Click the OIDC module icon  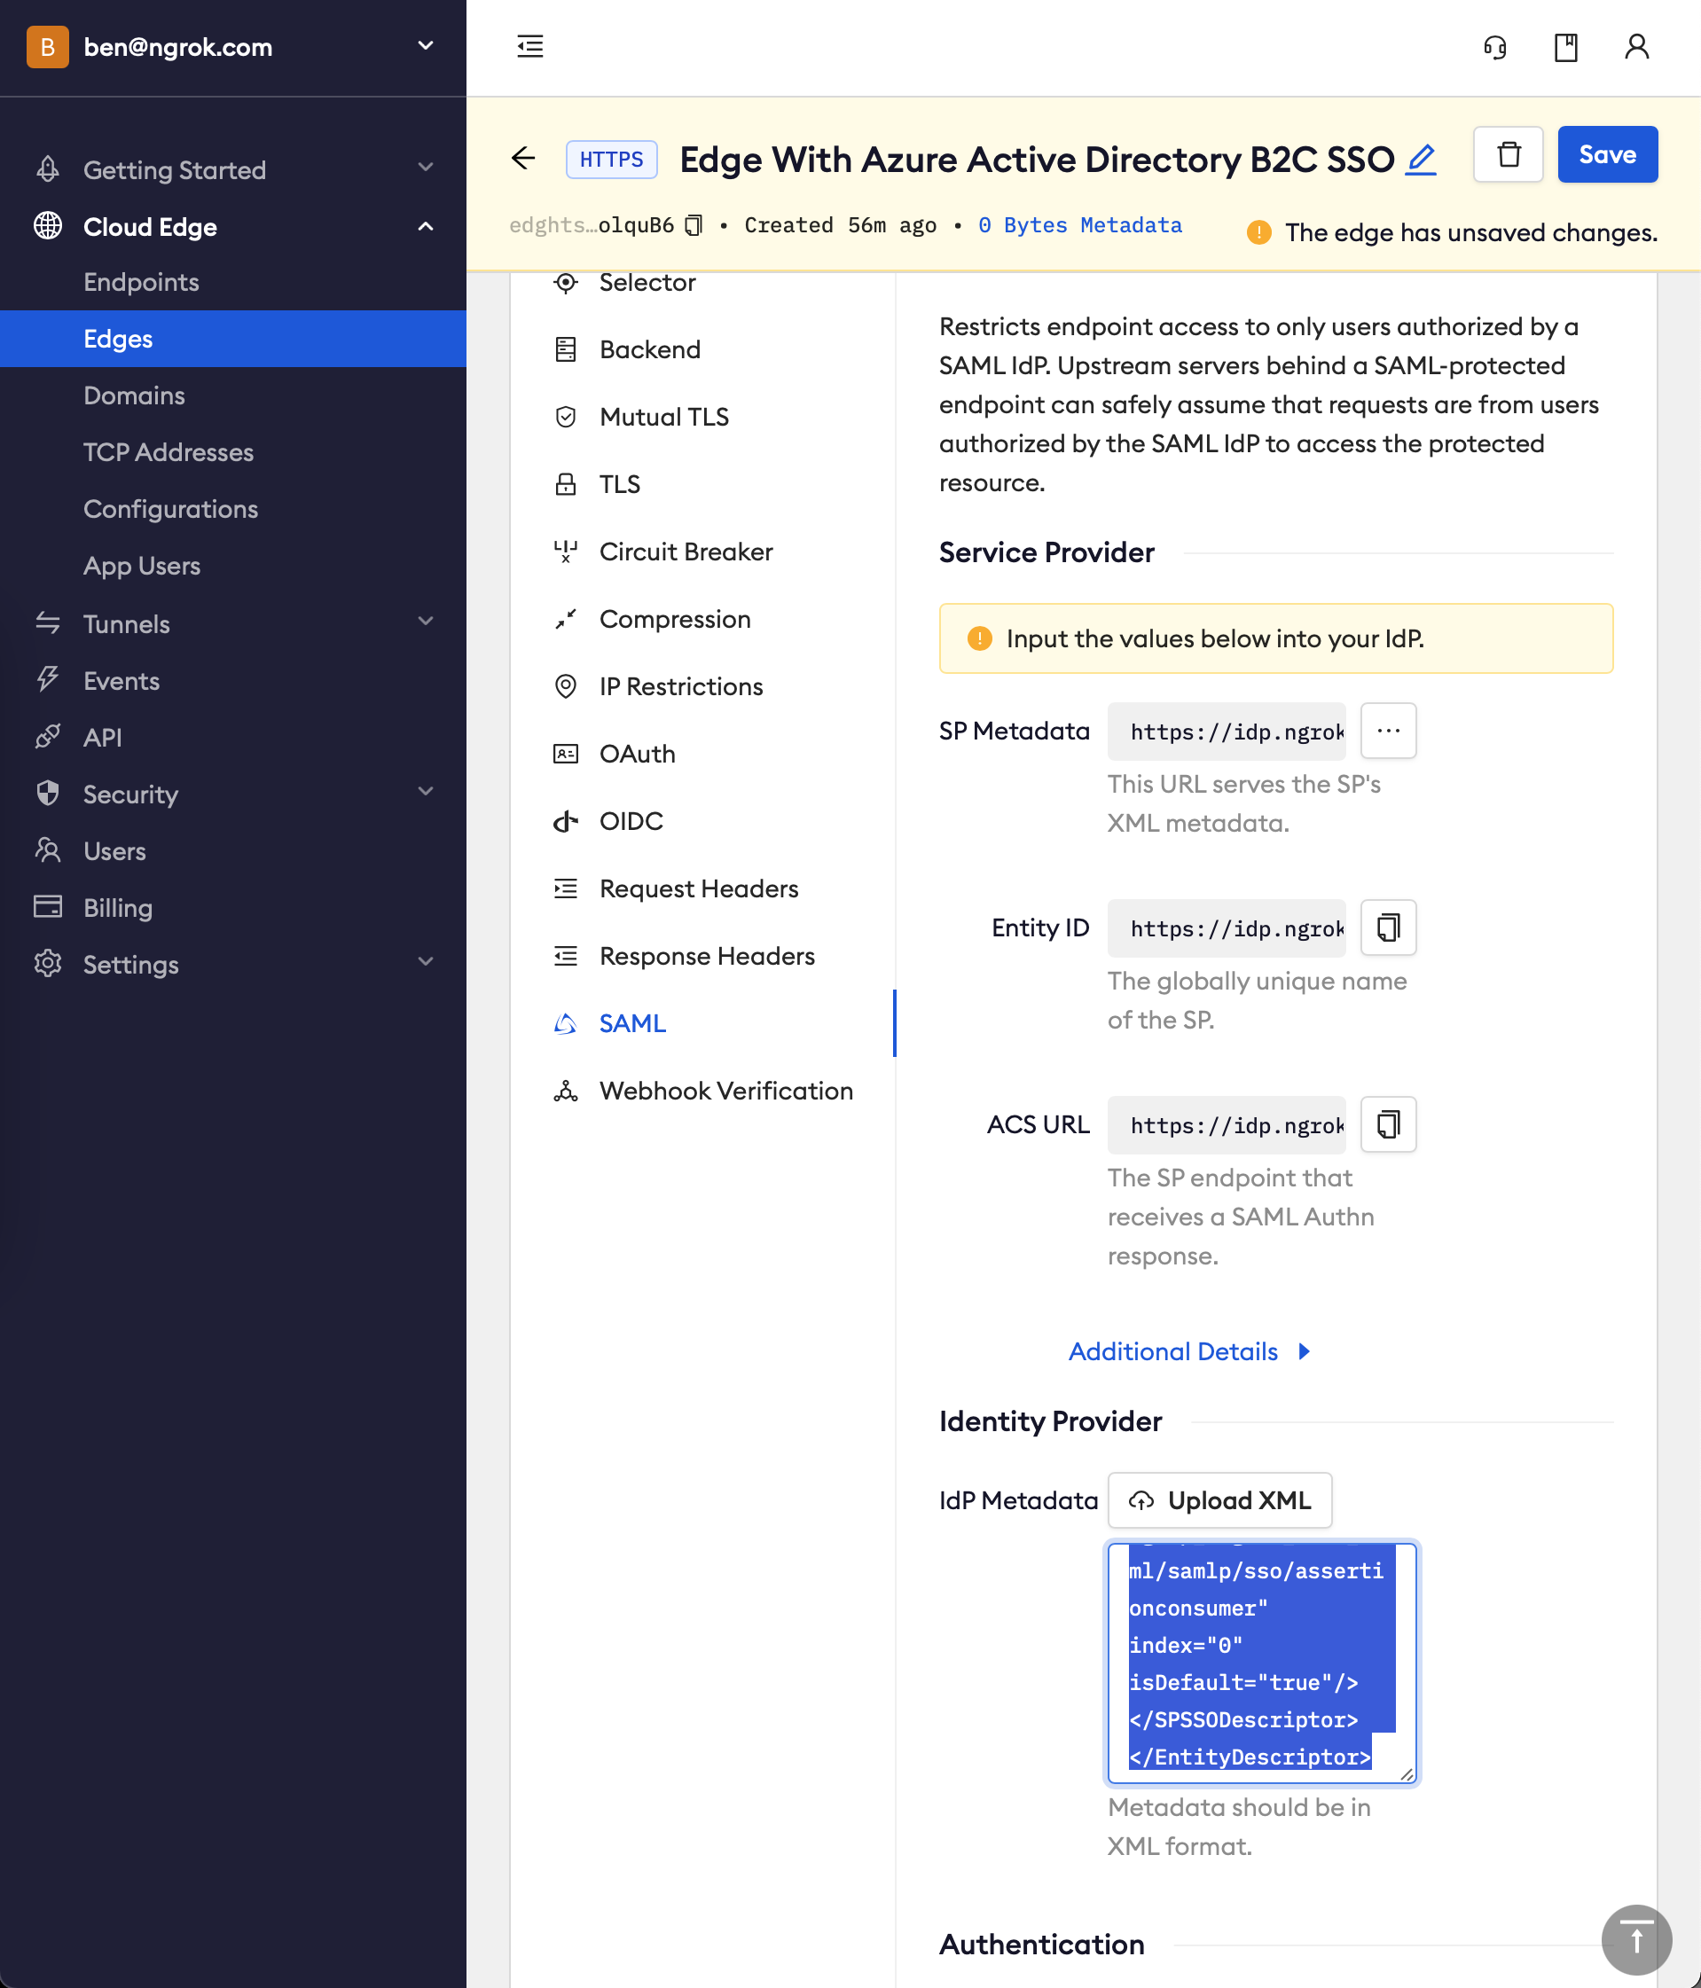point(565,821)
